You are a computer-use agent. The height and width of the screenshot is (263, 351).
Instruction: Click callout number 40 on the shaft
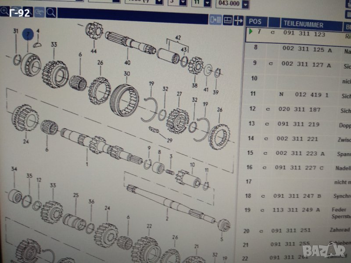[x=127, y=63]
